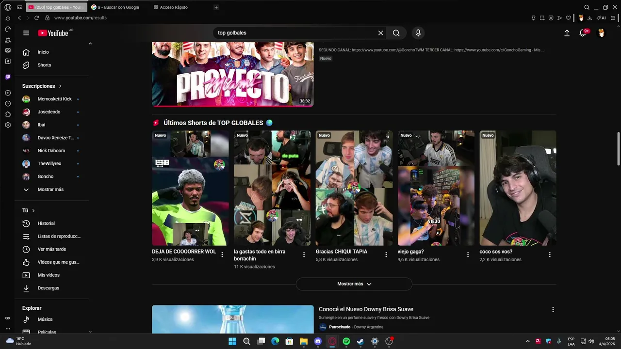Open Twitch in Opera sidebar
The height and width of the screenshot is (349, 621).
(8, 77)
